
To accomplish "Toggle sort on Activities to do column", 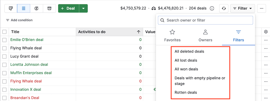I will pos(109,32).
